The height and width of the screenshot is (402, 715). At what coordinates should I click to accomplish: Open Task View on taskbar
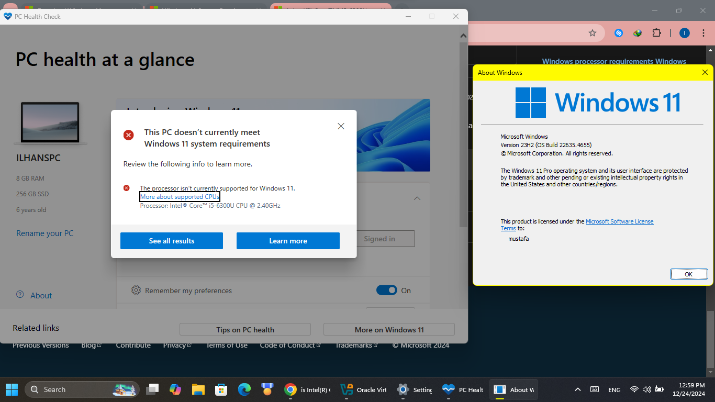(152, 389)
